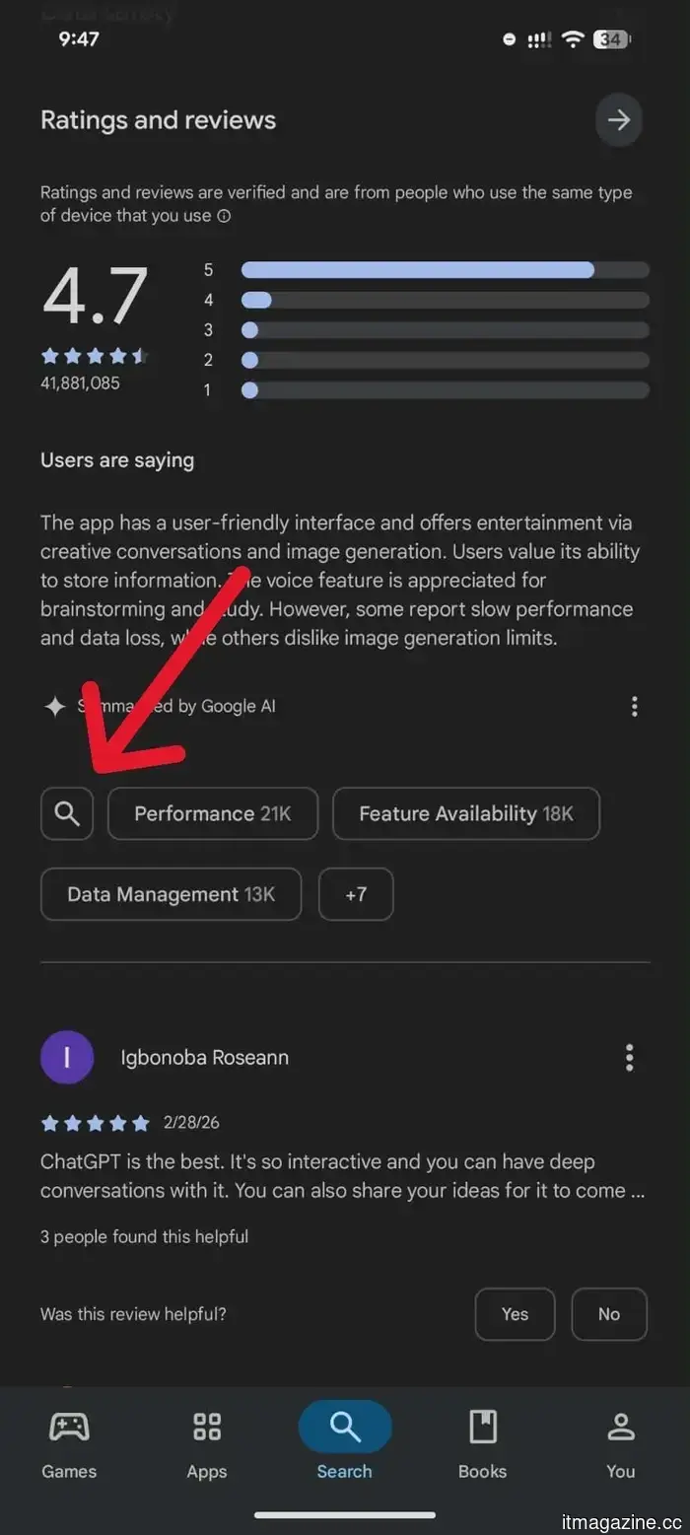
Task: Switch to the Apps tab
Action: click(206, 1426)
